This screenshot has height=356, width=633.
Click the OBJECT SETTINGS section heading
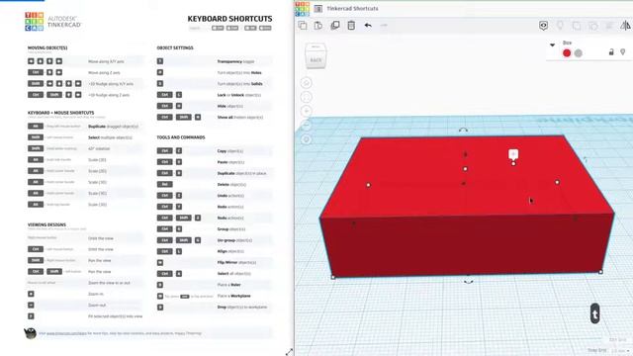(175, 48)
